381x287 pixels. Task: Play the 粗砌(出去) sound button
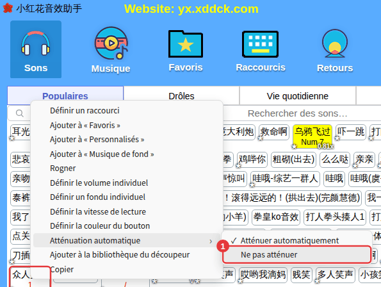293,160
